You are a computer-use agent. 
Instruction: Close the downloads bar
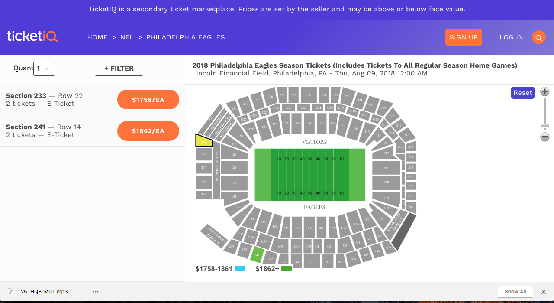[544, 292]
